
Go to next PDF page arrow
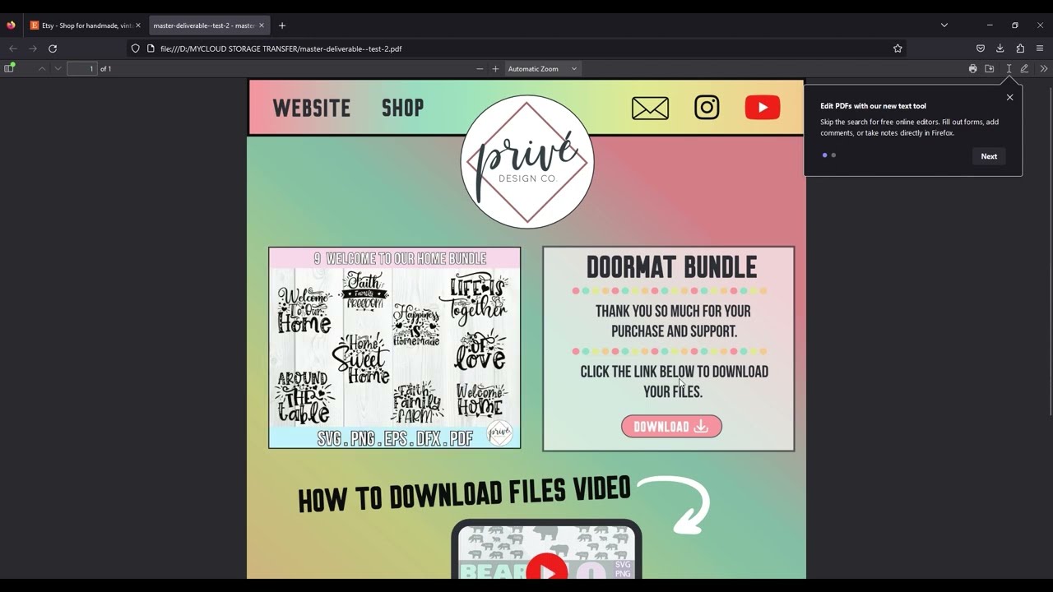click(58, 68)
